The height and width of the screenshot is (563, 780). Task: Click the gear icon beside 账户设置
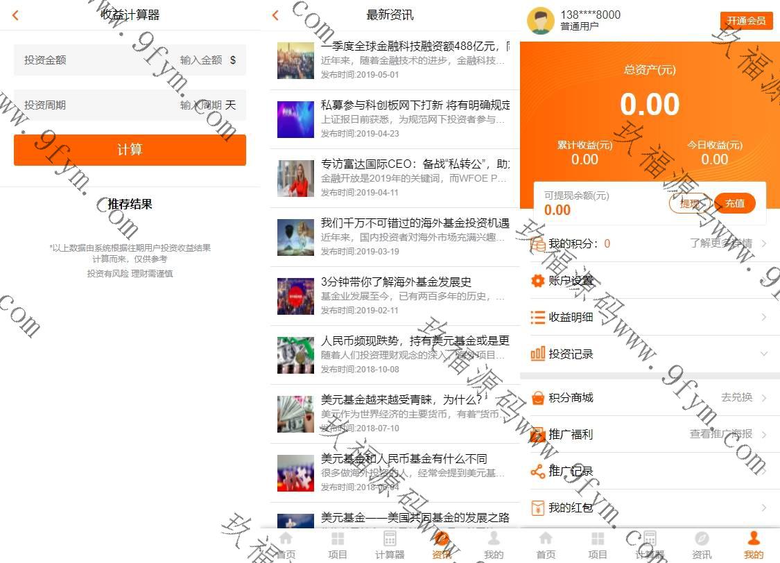pyautogui.click(x=537, y=281)
